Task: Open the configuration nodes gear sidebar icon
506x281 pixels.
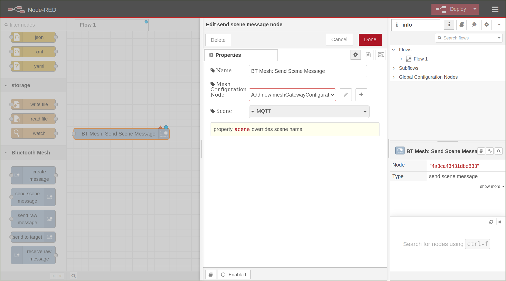Action: 486,25
